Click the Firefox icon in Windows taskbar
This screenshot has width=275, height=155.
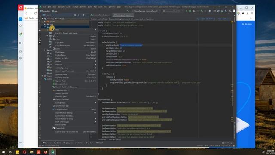(x=46, y=152)
